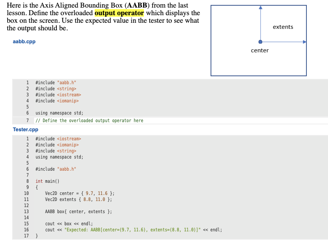Click the 'extents' label inside the diagram
This screenshot has height=245, width=328.
click(x=282, y=27)
